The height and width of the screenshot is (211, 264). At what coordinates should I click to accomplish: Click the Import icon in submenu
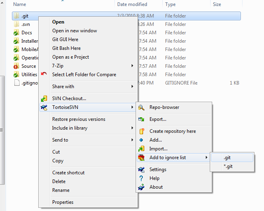(x=141, y=149)
